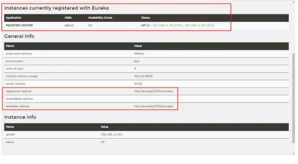Click the 391mb (69%) usage value
The width and height of the screenshot is (298, 164).
coord(143,76)
